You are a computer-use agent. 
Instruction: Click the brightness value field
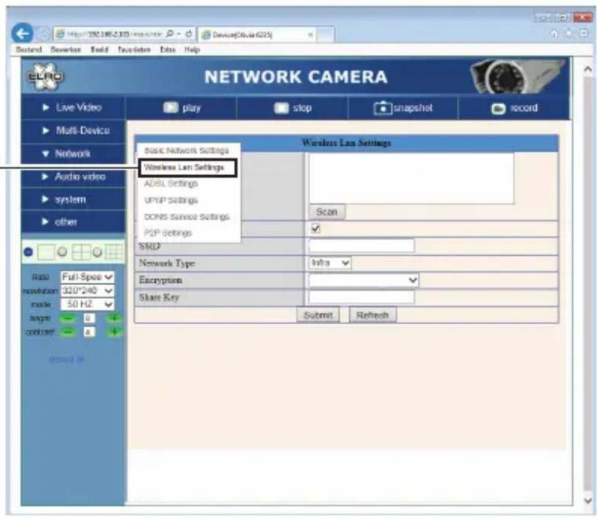[x=89, y=318]
